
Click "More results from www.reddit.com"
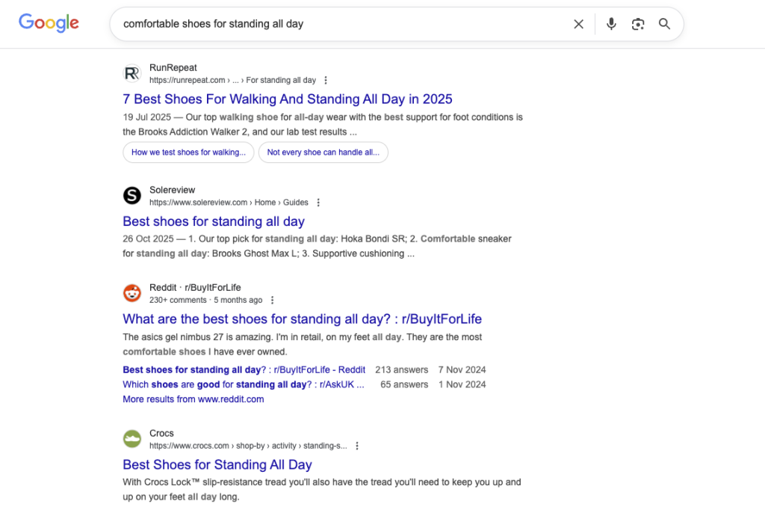193,399
